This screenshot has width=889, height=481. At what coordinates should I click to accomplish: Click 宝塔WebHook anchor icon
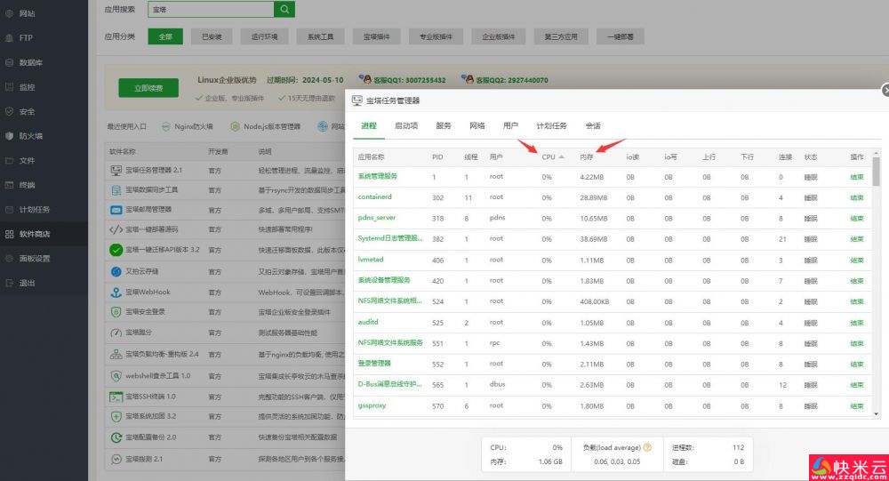coord(116,293)
